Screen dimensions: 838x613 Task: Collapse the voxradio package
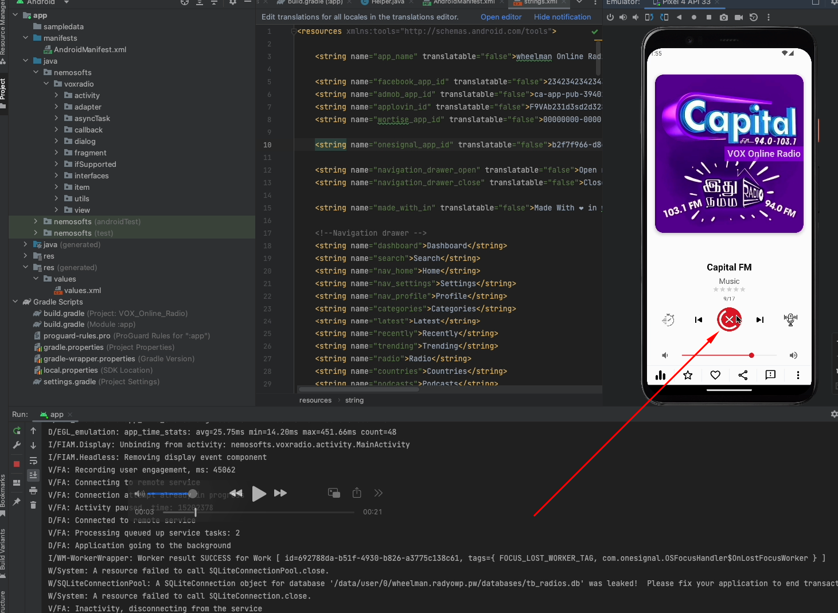(46, 84)
